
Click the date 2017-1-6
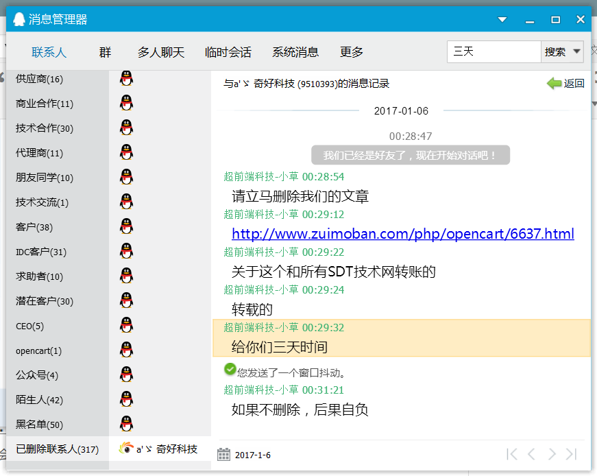[x=253, y=455]
